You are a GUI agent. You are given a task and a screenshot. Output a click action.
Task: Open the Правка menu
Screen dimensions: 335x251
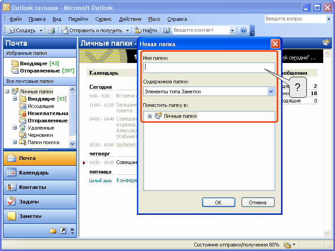37,19
